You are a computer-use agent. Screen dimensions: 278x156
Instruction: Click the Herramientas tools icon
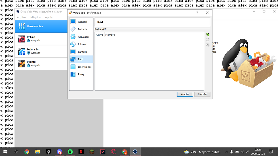click(x=22, y=26)
